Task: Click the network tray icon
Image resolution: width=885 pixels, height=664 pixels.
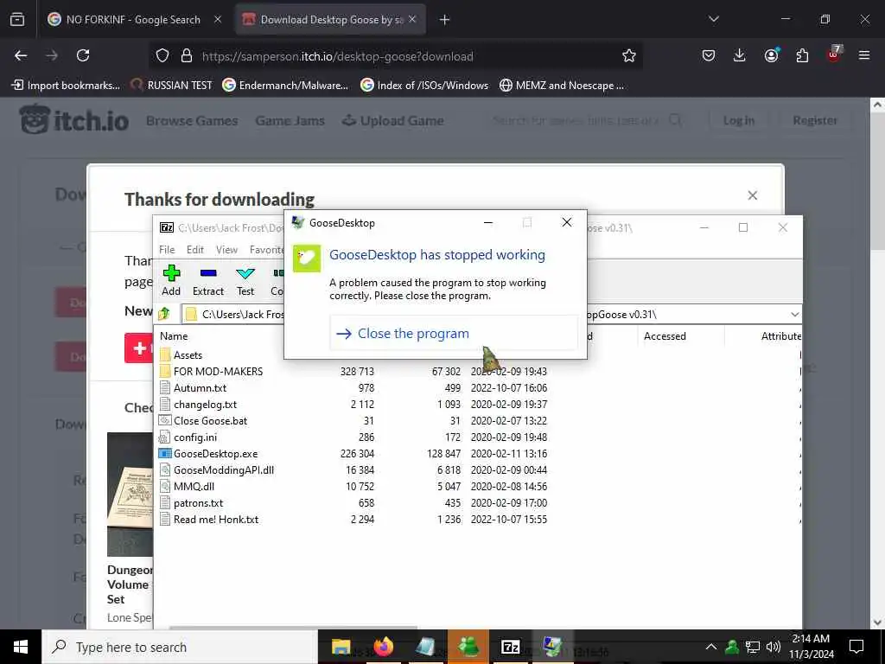Action: pyautogui.click(x=753, y=647)
